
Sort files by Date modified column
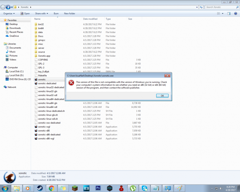[90, 19]
